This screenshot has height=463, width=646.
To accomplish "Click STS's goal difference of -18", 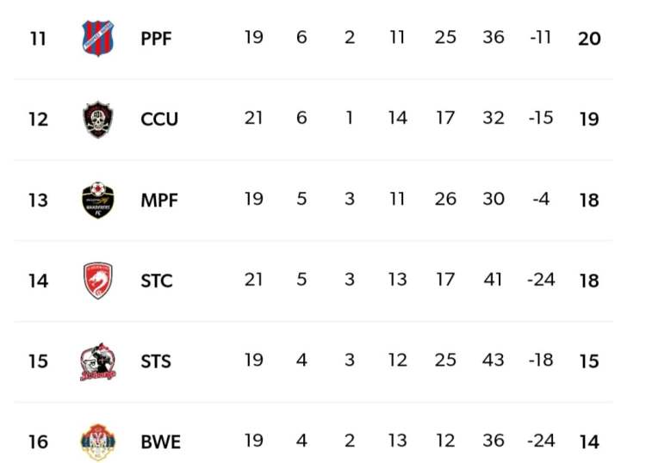I will coord(541,361).
